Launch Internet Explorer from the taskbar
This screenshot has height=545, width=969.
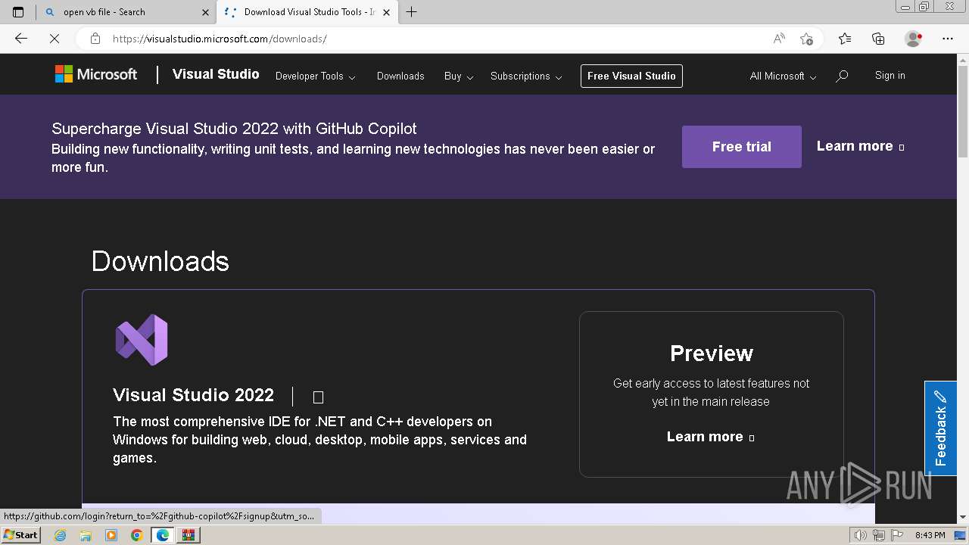pos(60,535)
